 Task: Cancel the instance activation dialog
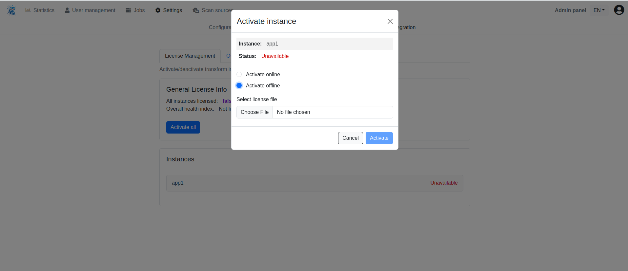351,138
